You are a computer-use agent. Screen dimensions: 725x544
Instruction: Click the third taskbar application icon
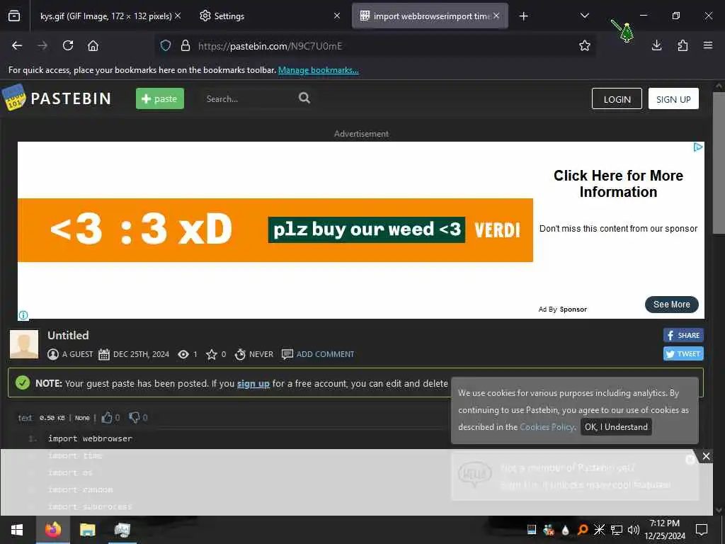click(x=122, y=530)
